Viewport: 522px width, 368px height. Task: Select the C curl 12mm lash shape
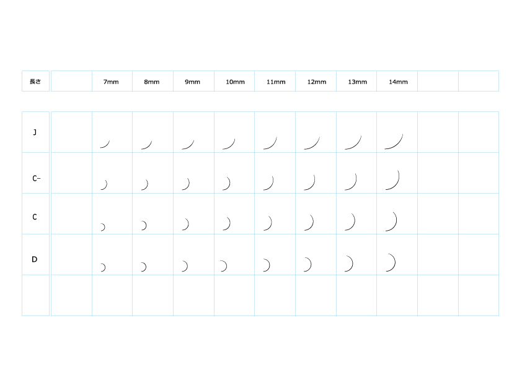pos(309,223)
